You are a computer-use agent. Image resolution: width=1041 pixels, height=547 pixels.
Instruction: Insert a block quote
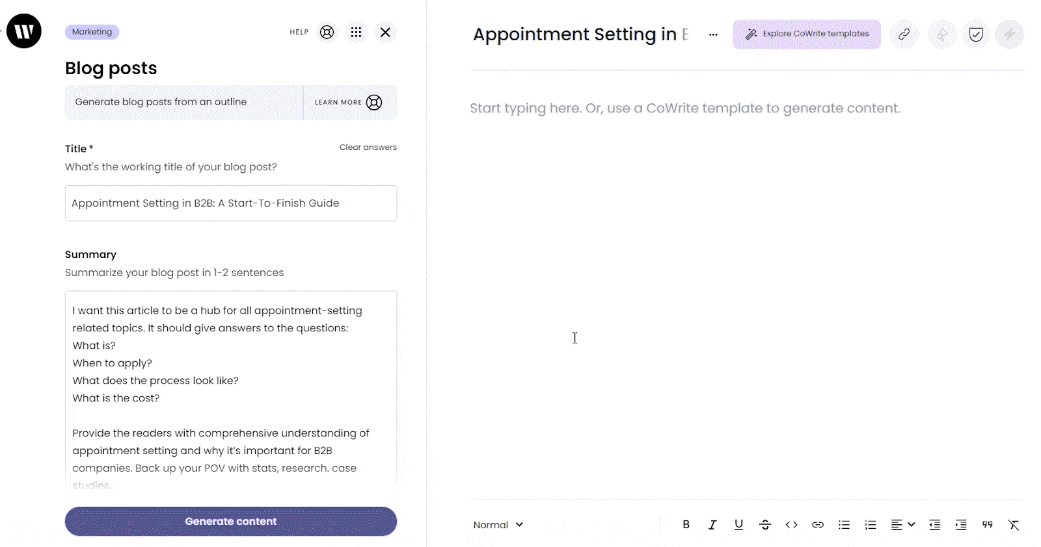tap(987, 525)
